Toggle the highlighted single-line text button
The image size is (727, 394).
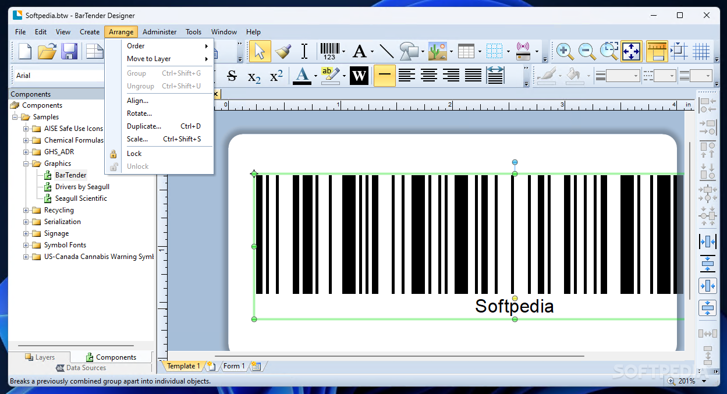coord(385,76)
